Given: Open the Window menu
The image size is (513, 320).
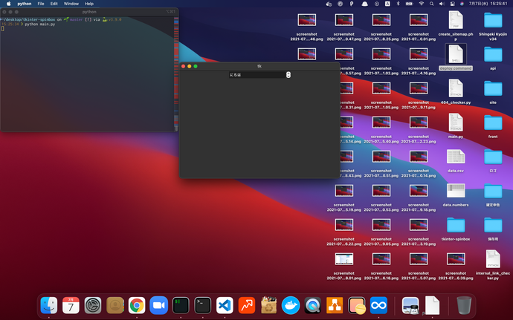Looking at the screenshot, I should coord(71,4).
